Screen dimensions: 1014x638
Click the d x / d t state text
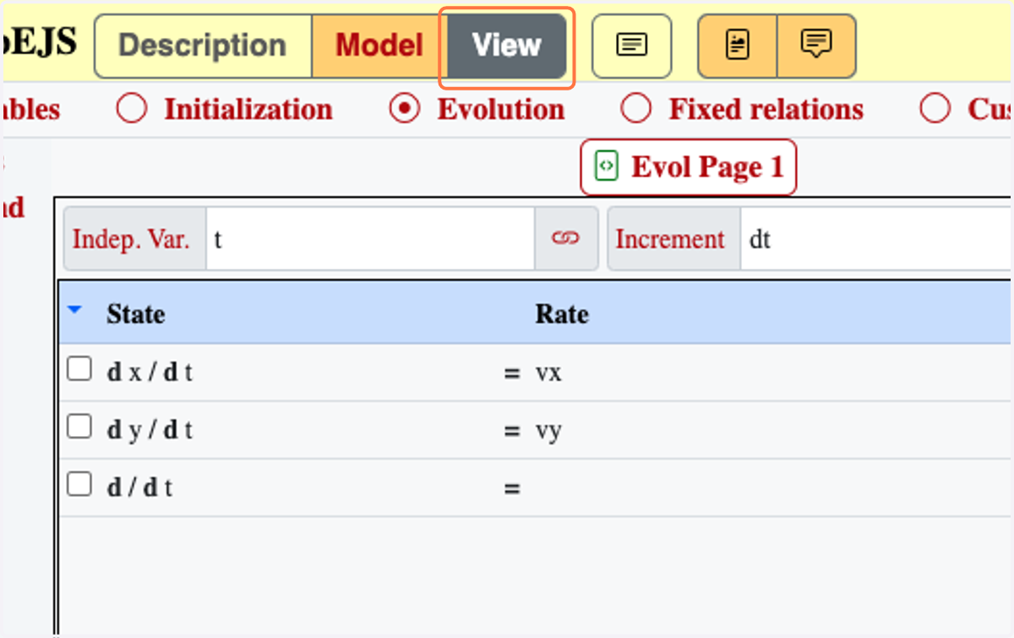tap(150, 373)
